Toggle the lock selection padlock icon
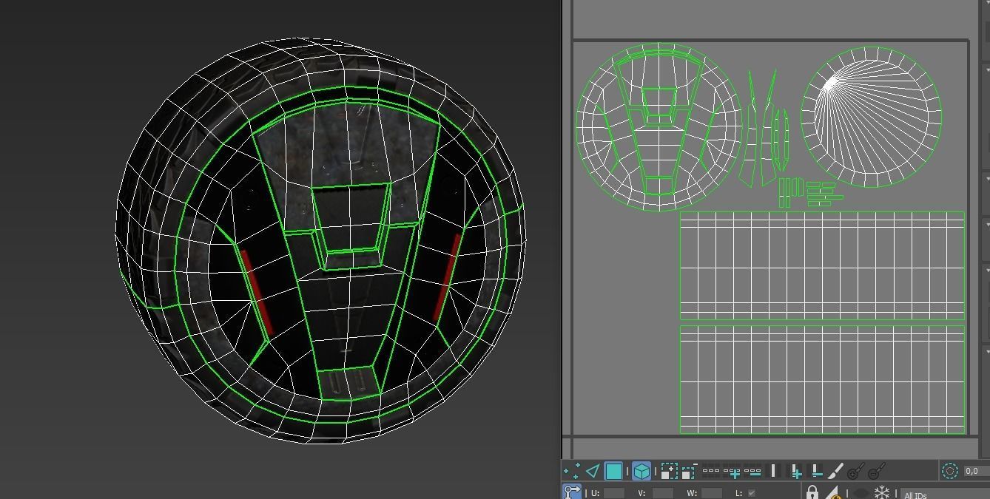The image size is (990, 499). (x=812, y=492)
